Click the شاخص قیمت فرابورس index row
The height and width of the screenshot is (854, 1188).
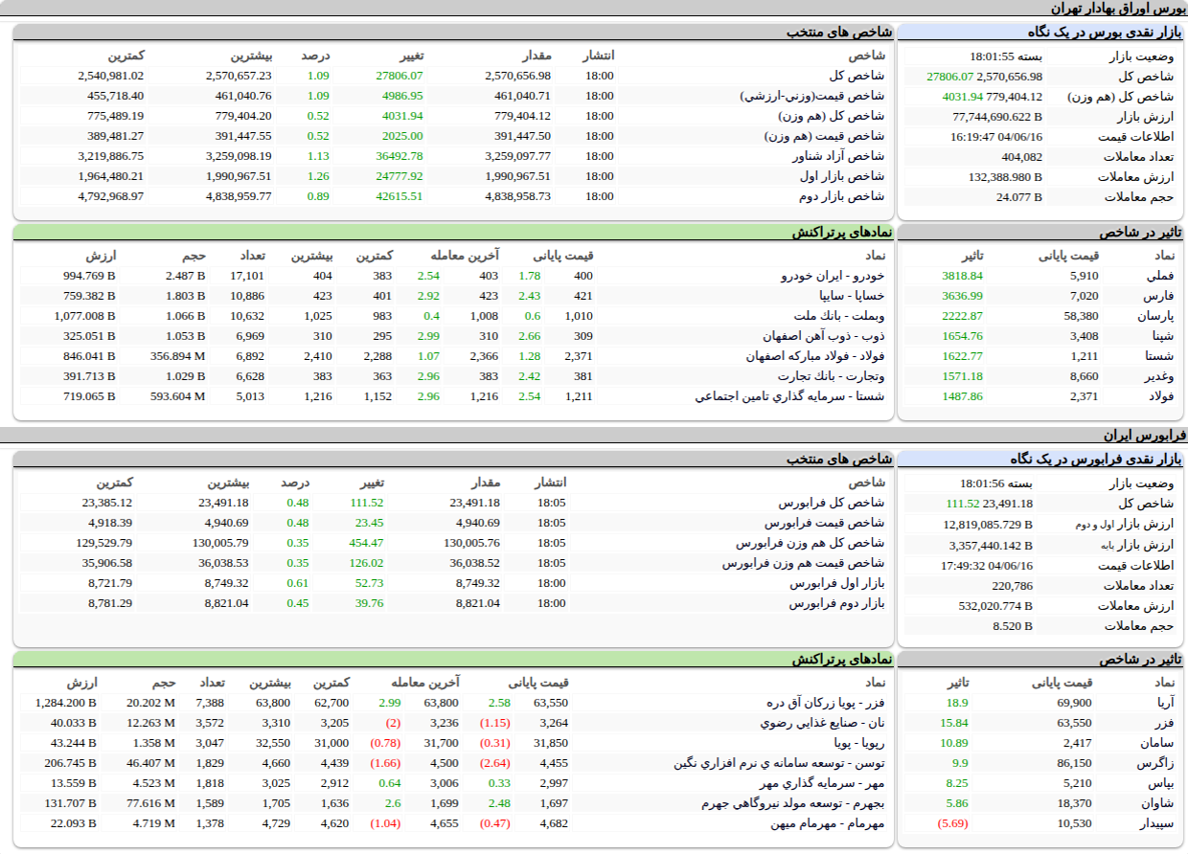(x=452, y=523)
